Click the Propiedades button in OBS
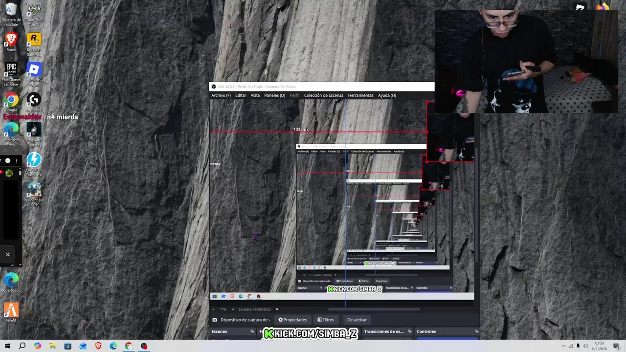The height and width of the screenshot is (352, 626). pyautogui.click(x=292, y=320)
